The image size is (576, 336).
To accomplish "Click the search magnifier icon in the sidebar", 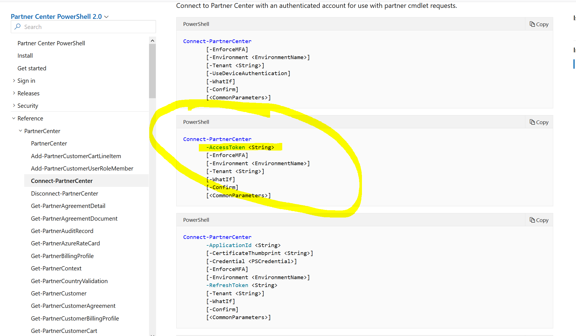I will (x=17, y=26).
